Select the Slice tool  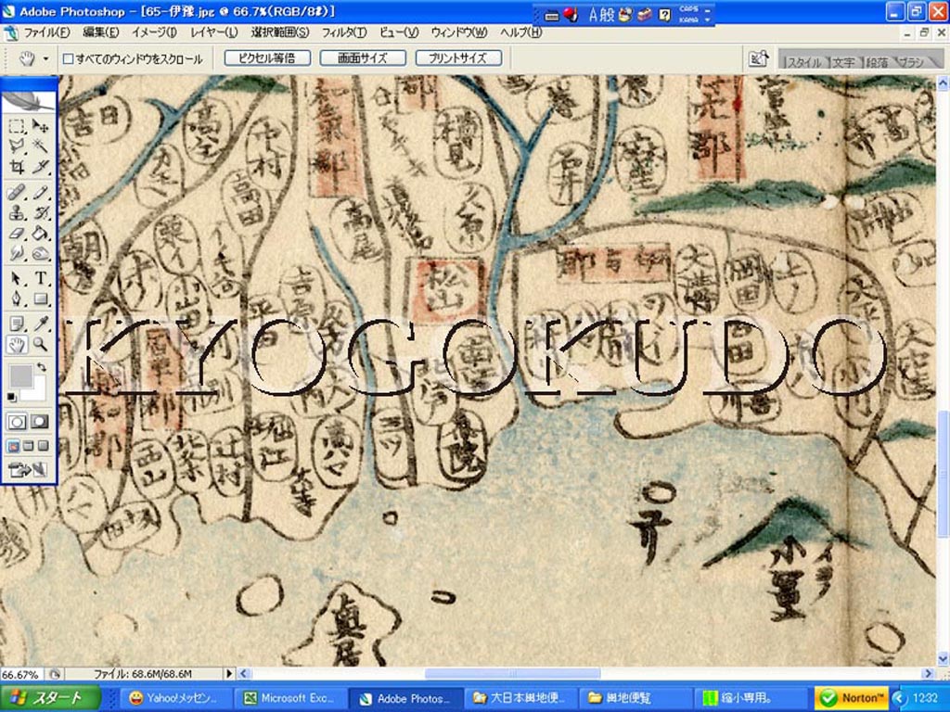pos(40,165)
